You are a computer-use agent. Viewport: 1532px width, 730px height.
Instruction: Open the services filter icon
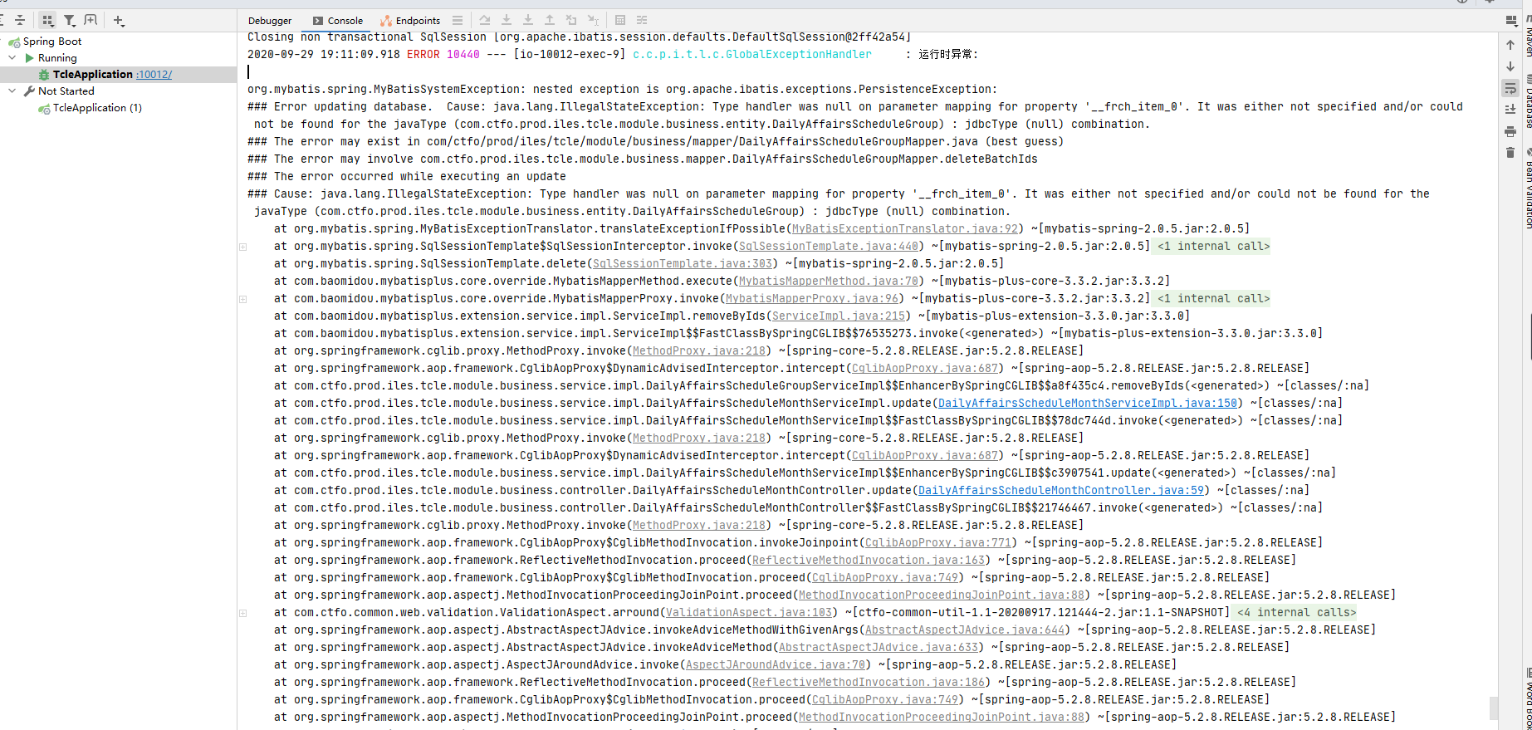(x=70, y=20)
